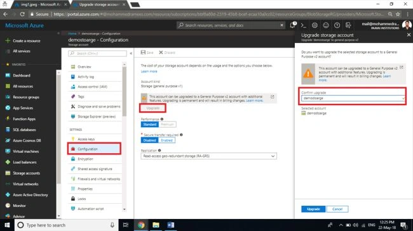Click the user account avatar

coord(407,25)
